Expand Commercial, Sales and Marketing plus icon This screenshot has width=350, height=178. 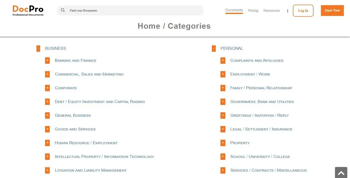click(x=48, y=74)
